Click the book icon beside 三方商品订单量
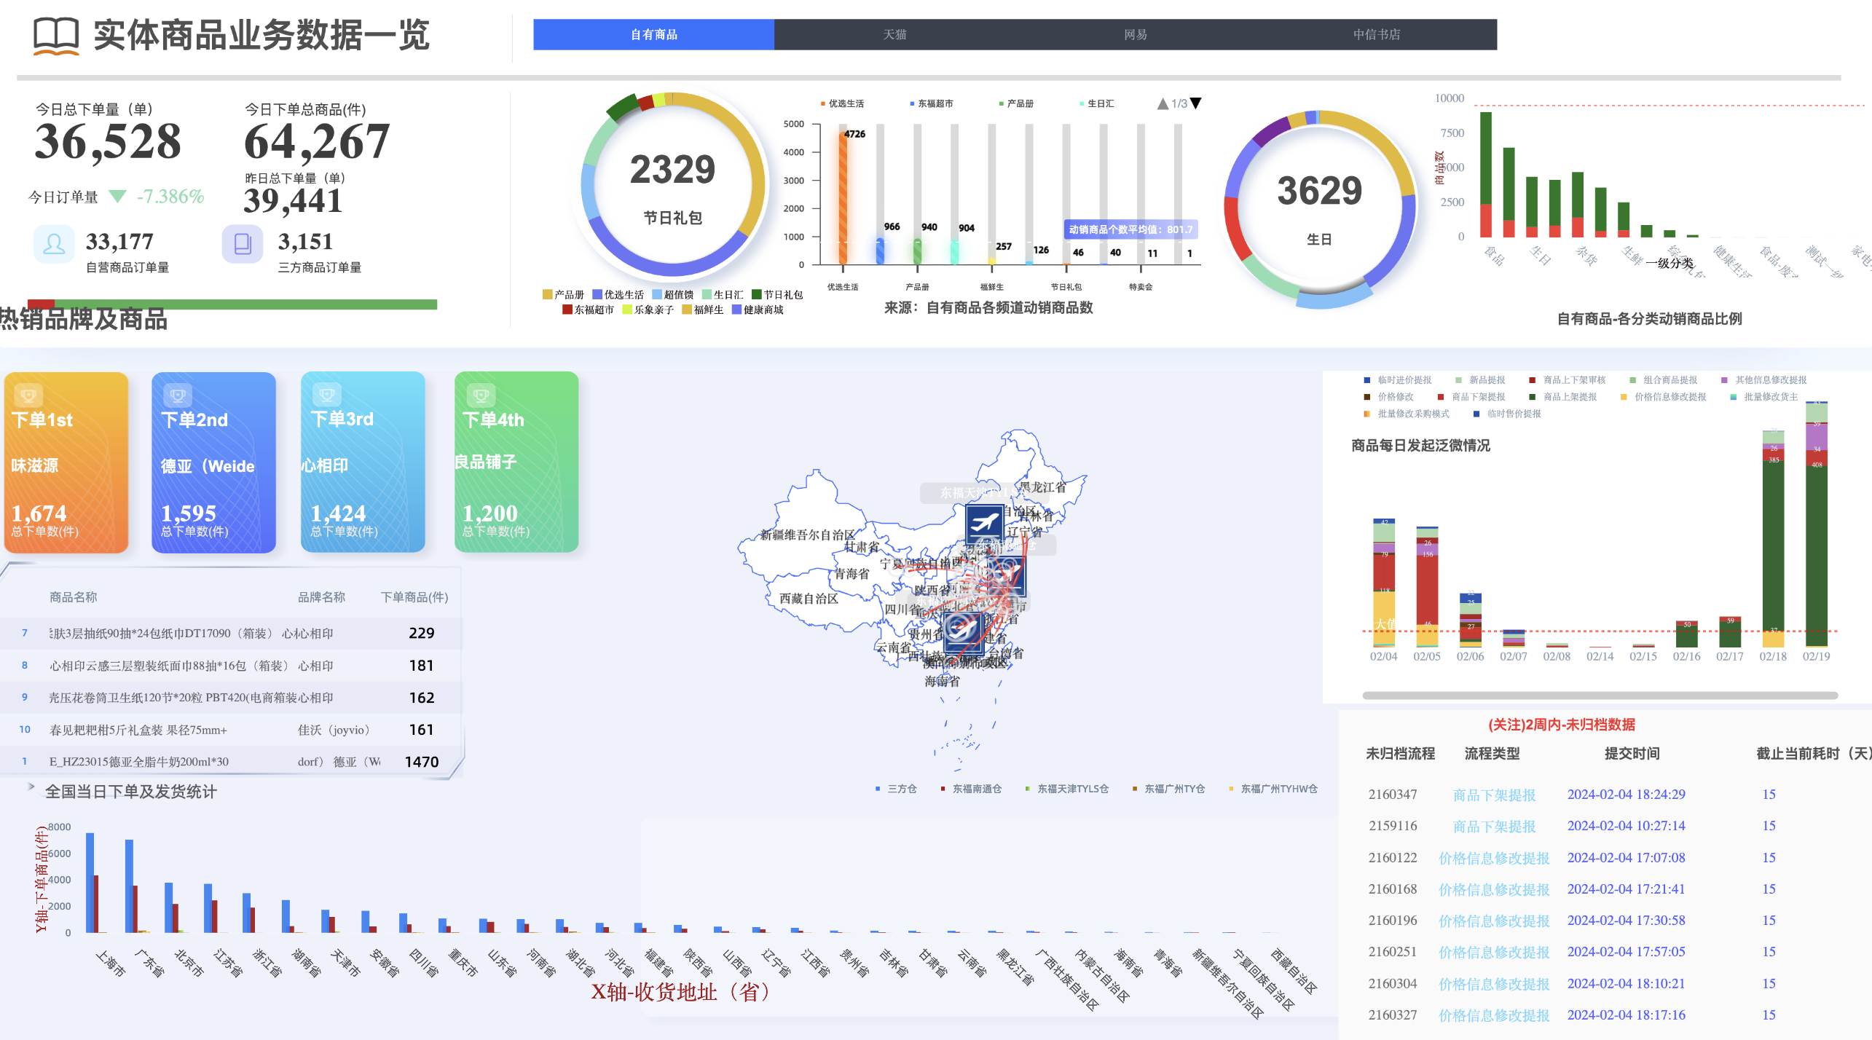 pos(243,244)
